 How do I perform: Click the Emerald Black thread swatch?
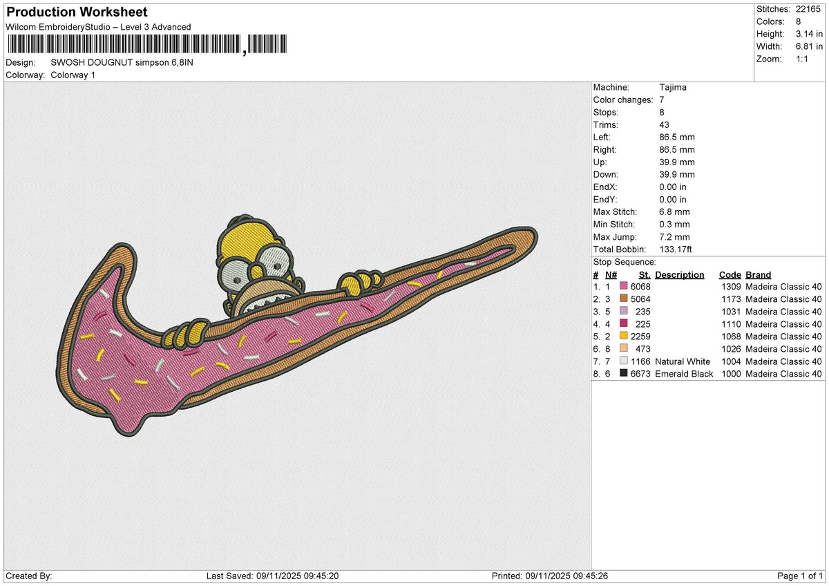624,373
